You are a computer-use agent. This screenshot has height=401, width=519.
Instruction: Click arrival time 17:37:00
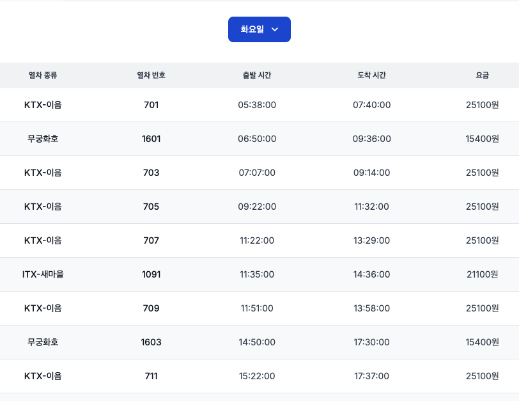pos(372,376)
